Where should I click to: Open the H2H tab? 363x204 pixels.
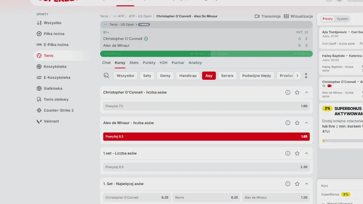pos(164,63)
